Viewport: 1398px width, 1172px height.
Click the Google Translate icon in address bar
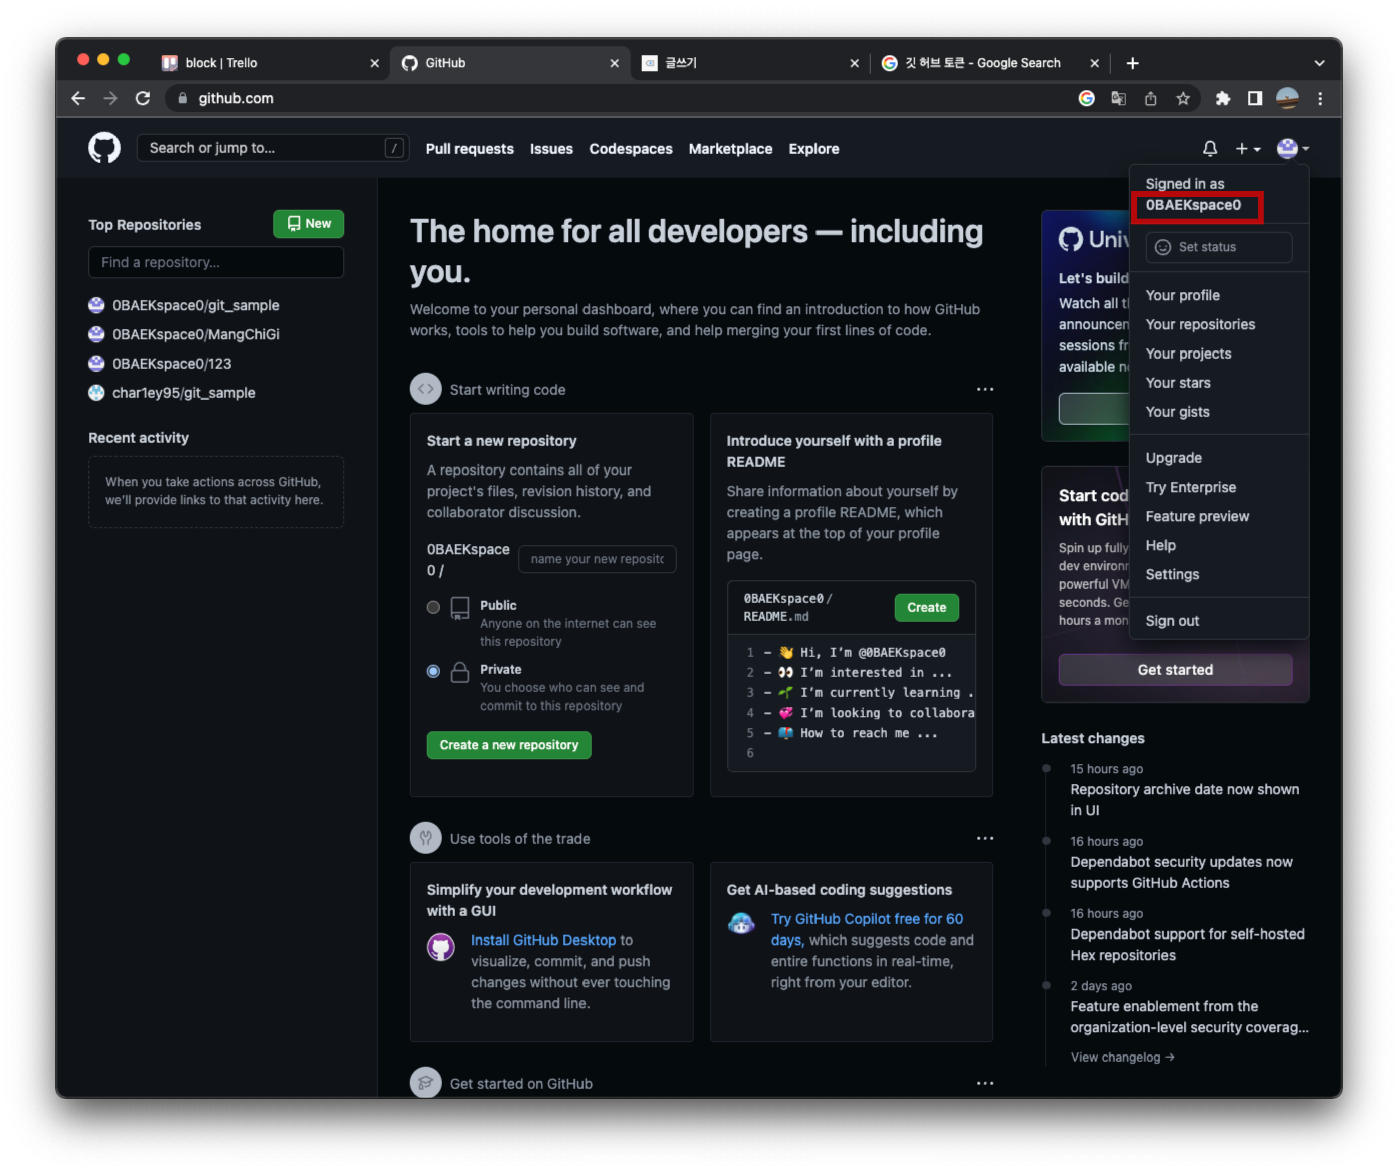(x=1118, y=98)
